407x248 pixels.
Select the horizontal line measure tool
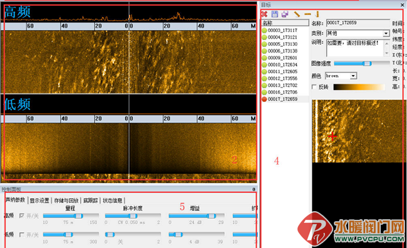pyautogui.click(x=307, y=14)
